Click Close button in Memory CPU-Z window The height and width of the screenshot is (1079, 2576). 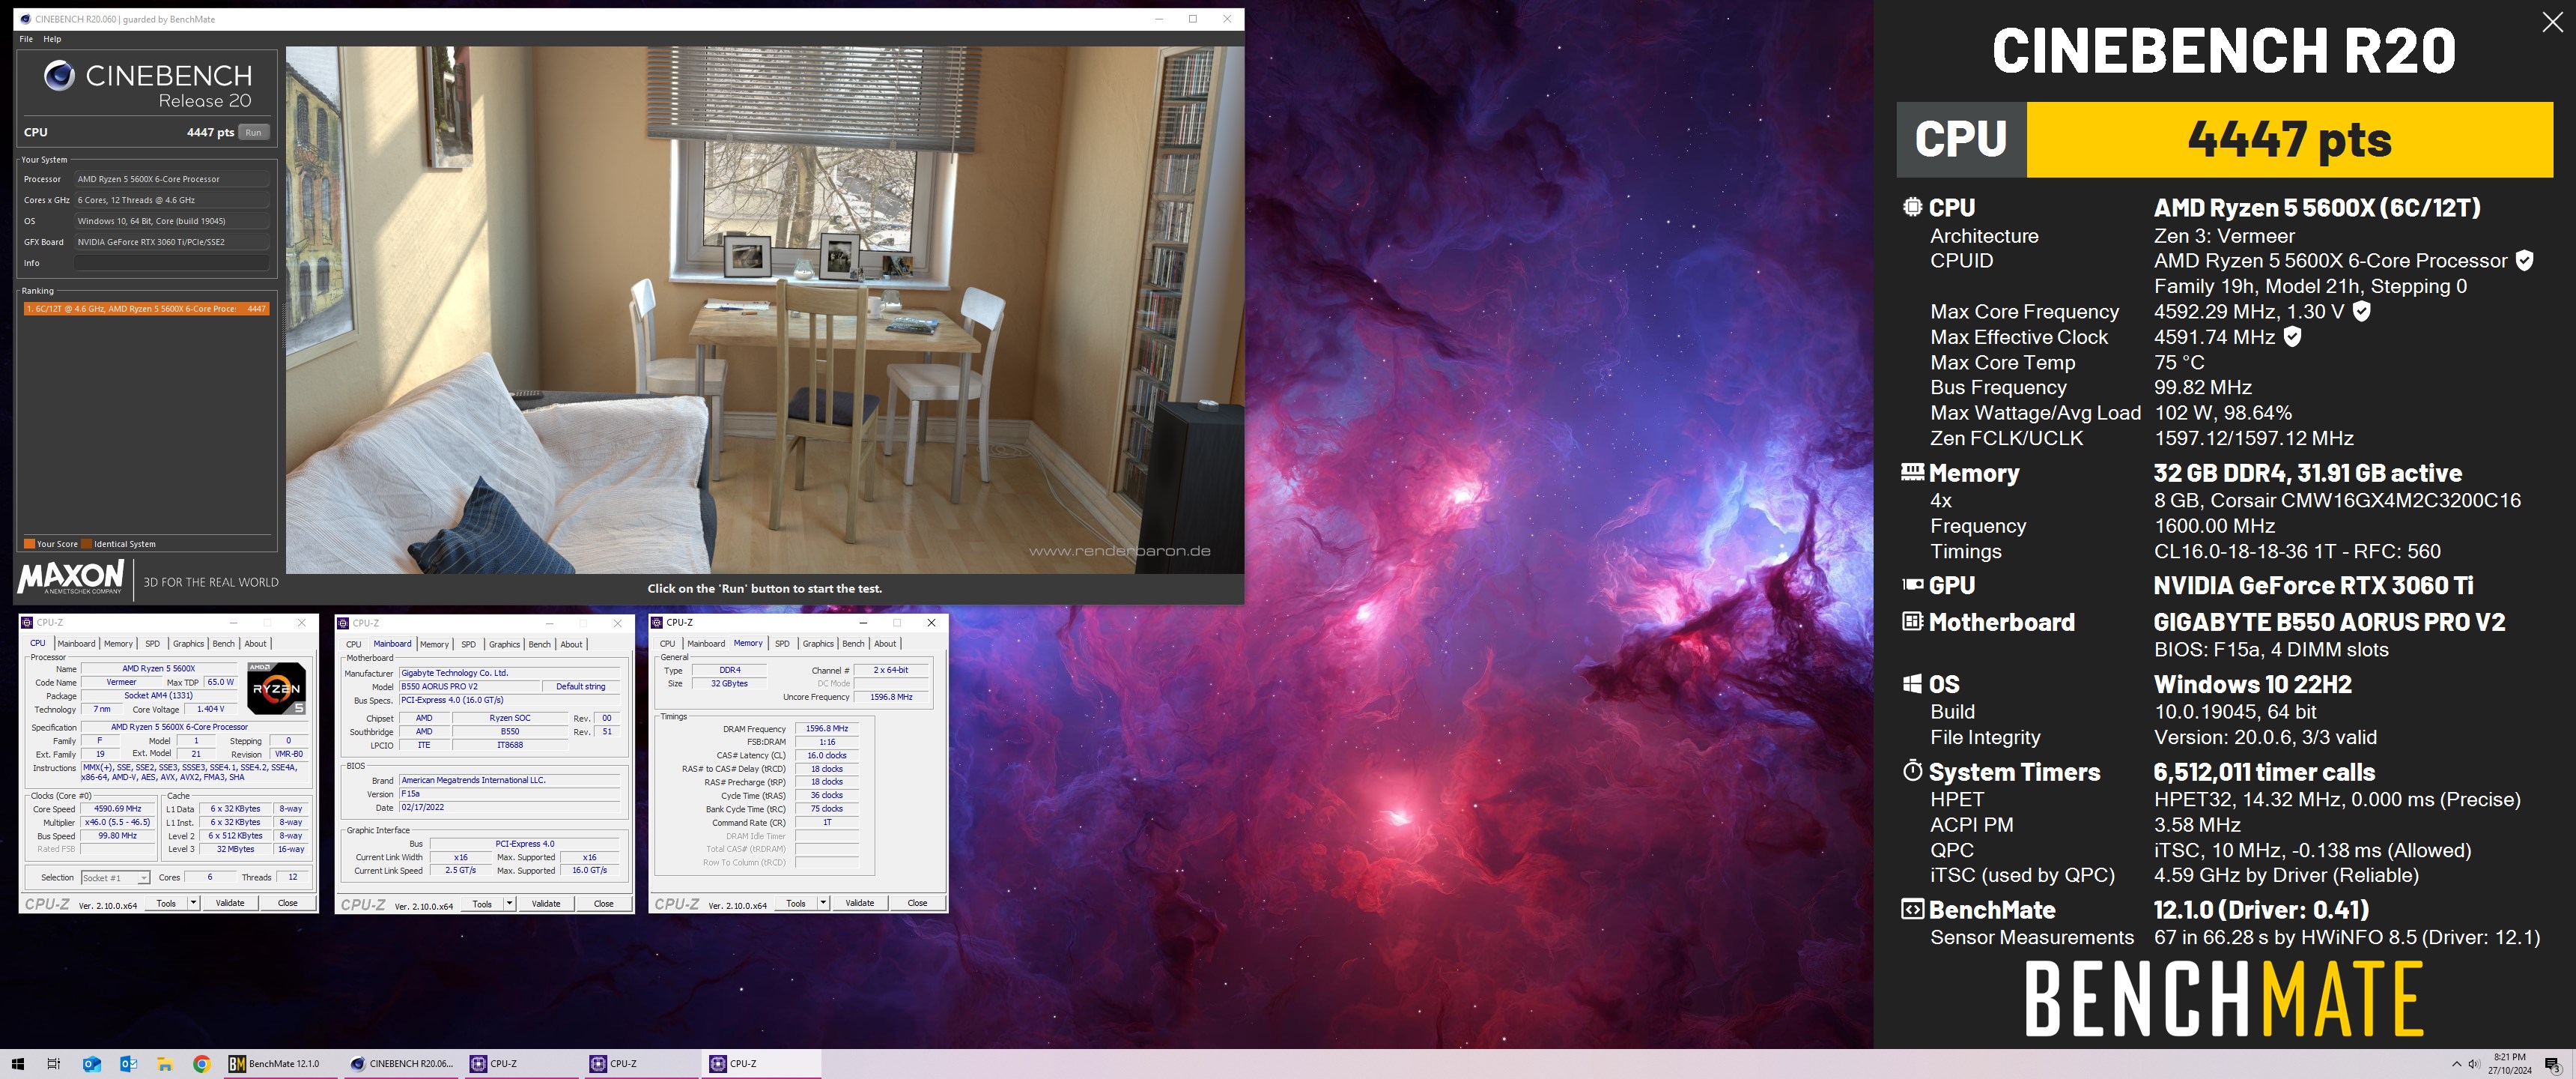click(x=917, y=903)
